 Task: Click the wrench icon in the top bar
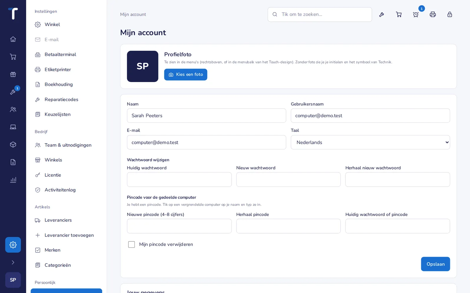[x=382, y=14]
